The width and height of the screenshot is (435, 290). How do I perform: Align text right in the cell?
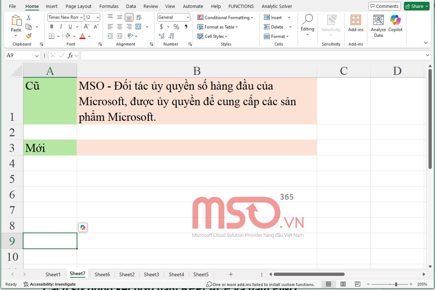point(129,26)
